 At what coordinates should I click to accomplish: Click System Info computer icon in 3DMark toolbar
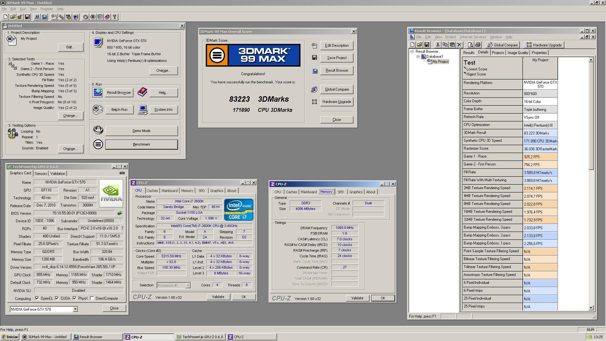37,17
